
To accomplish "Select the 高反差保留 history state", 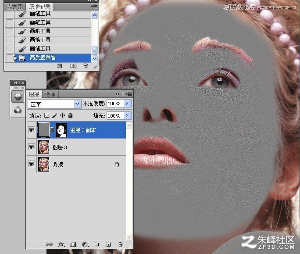I will [53, 57].
